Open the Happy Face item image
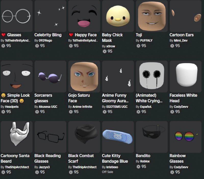 [x=84, y=16]
